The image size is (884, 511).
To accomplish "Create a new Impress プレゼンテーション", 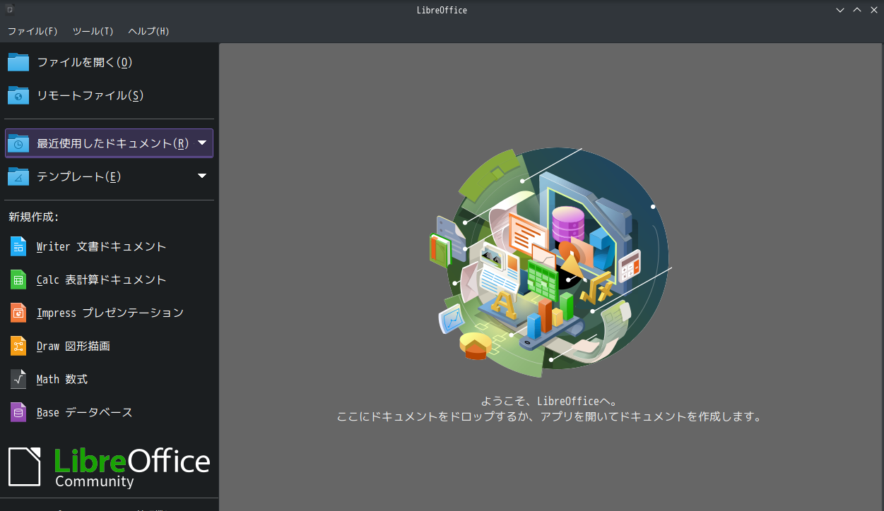I will click(x=109, y=313).
